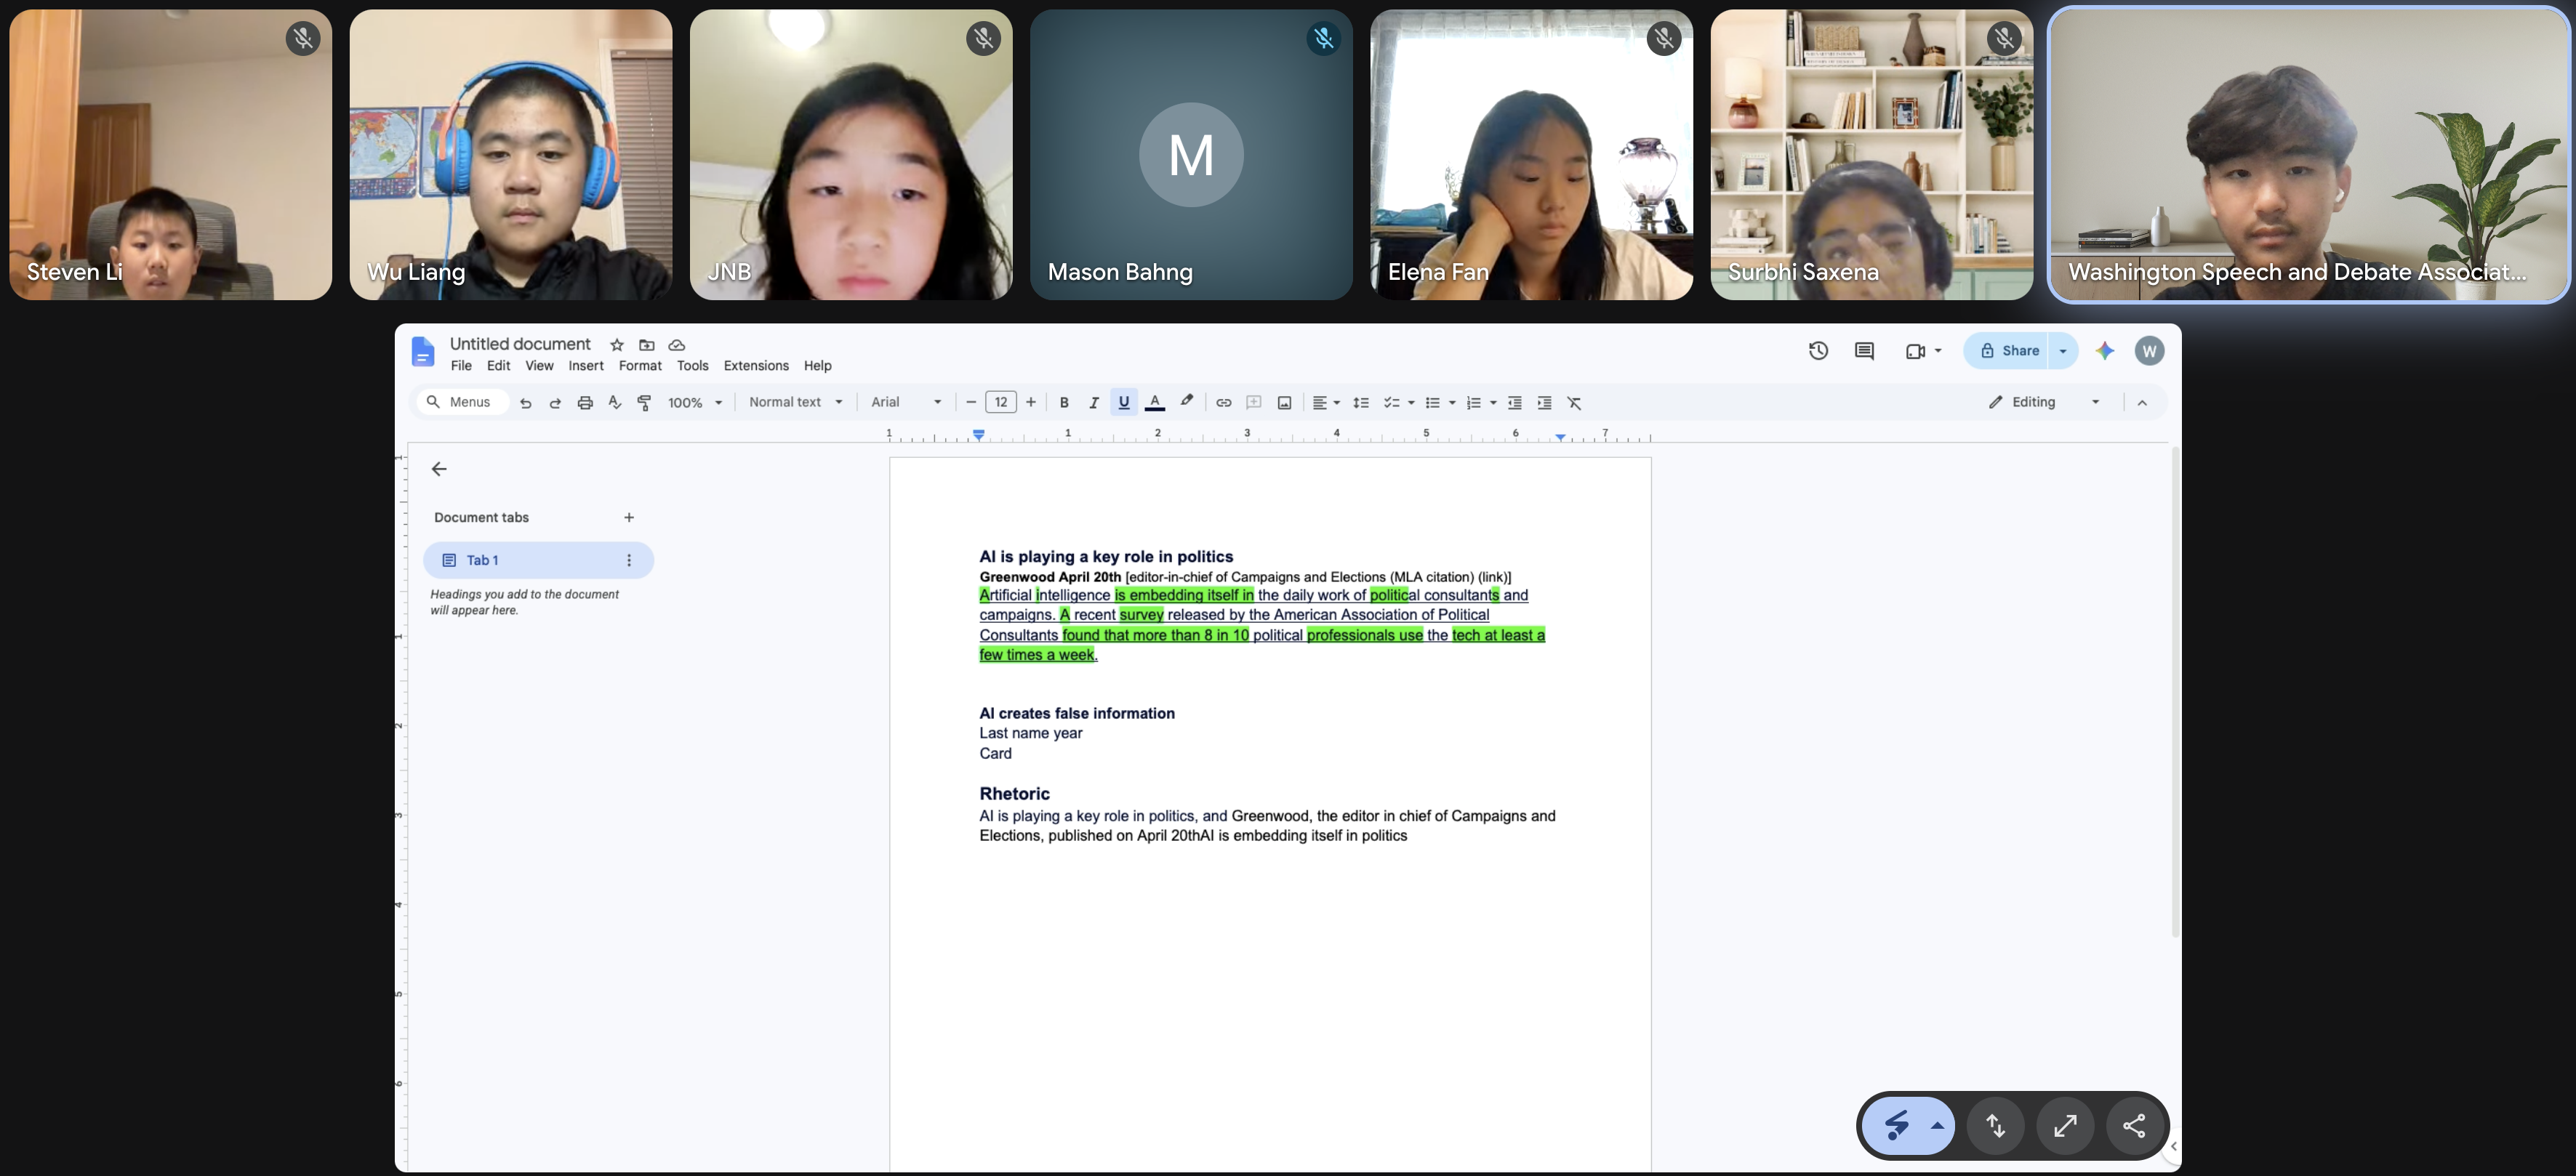The width and height of the screenshot is (2576, 1176).
Task: Toggle Mason Bahng's muted microphone
Action: pyautogui.click(x=1324, y=39)
